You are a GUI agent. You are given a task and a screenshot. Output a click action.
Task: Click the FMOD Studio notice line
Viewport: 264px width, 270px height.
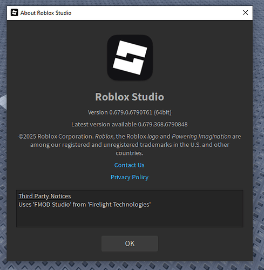(x=85, y=205)
